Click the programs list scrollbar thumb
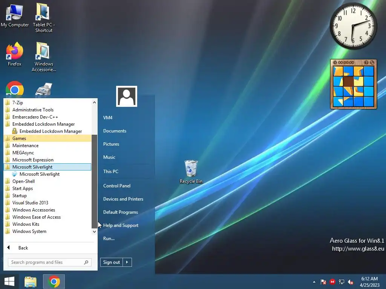Screen dimensions: 386x289 pos(94,181)
